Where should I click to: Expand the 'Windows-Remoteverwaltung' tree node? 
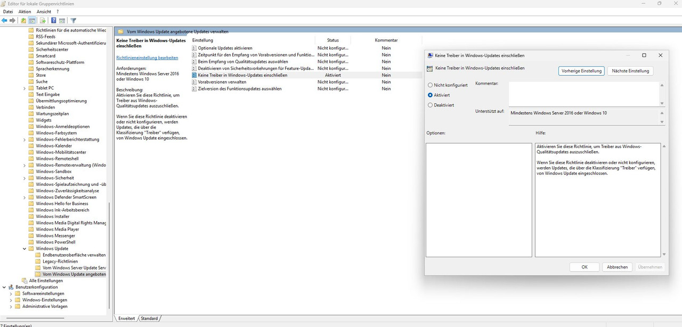coord(25,165)
